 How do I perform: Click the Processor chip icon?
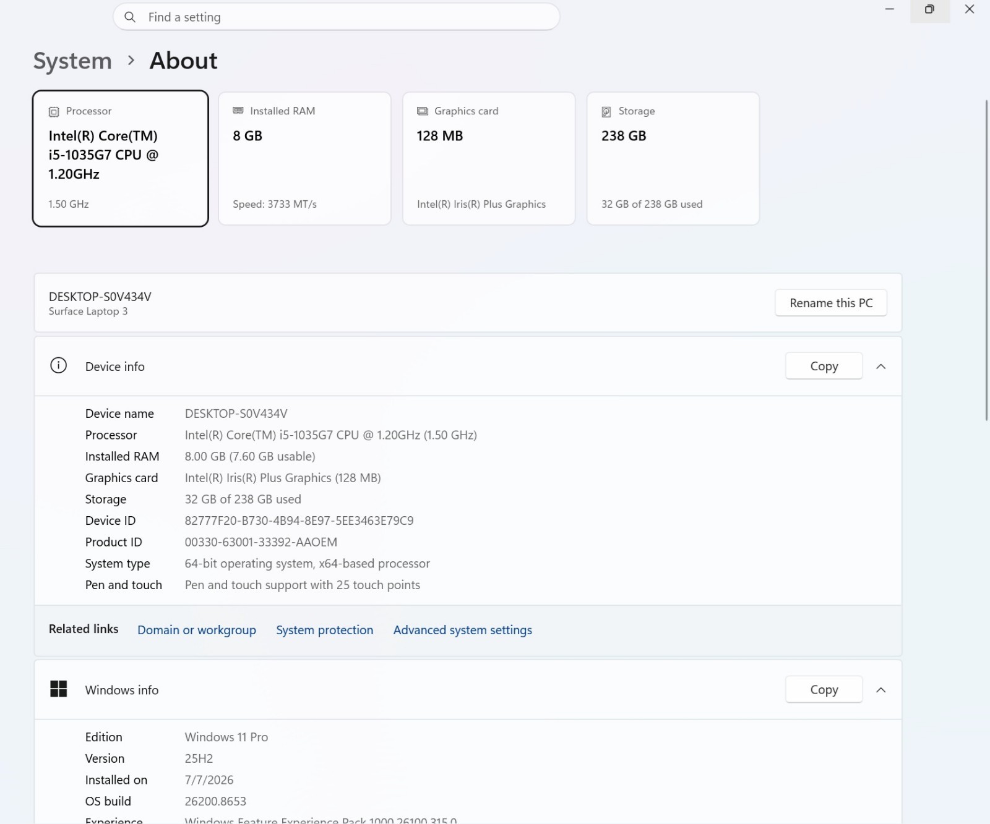coord(54,112)
